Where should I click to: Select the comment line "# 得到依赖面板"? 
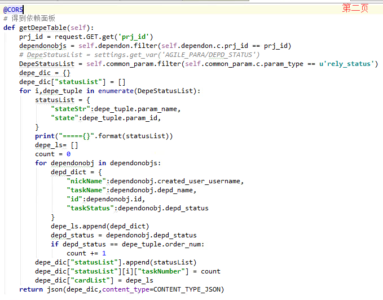point(29,18)
